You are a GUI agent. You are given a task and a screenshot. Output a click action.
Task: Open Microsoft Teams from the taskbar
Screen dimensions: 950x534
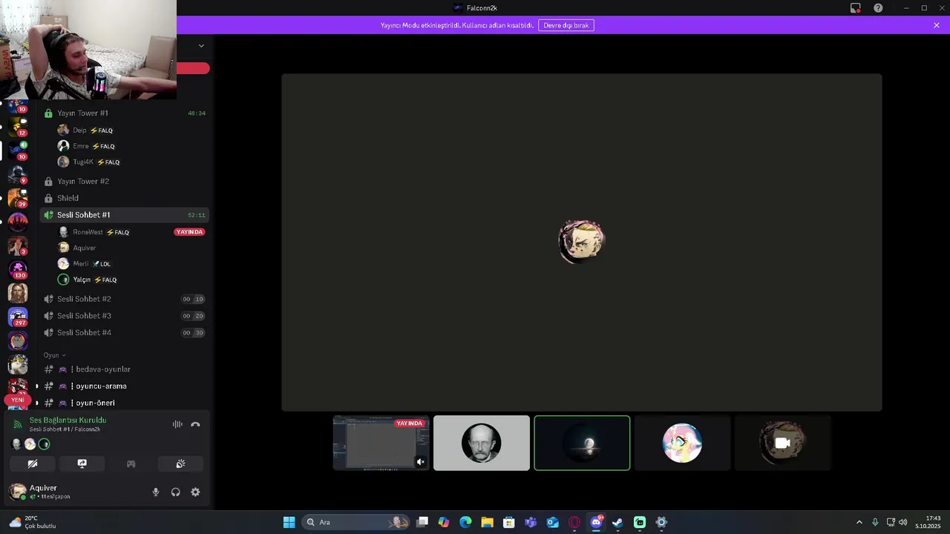point(531,522)
